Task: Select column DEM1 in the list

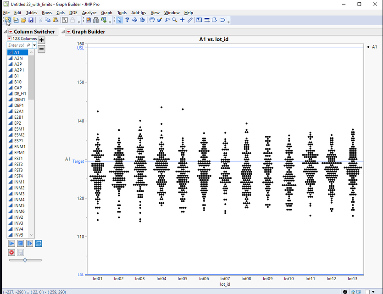Action: [x=19, y=100]
